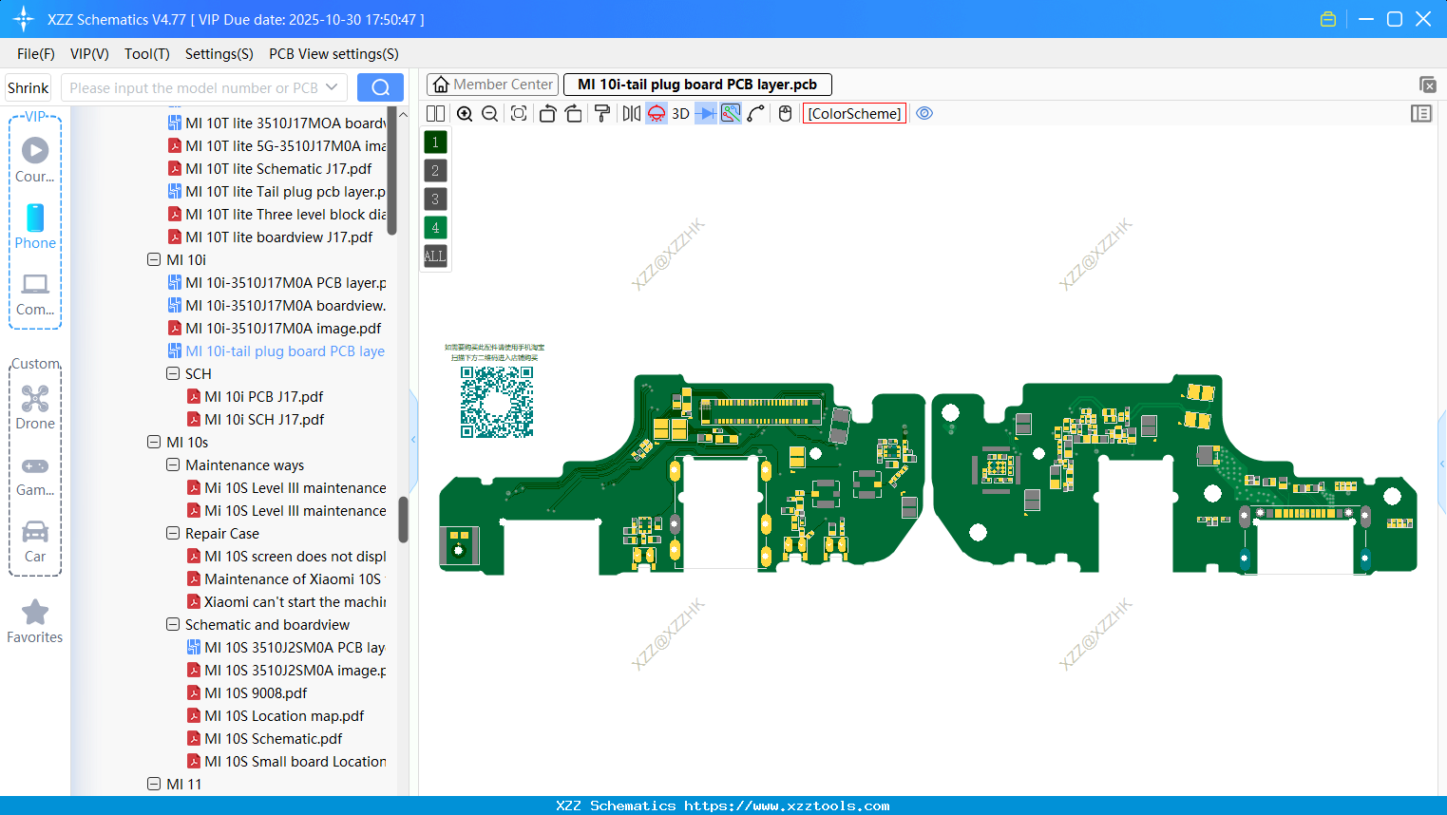Select the MI 10i-tail plug board PCB layer tab
Screen dimensions: 1447x815
coord(696,84)
